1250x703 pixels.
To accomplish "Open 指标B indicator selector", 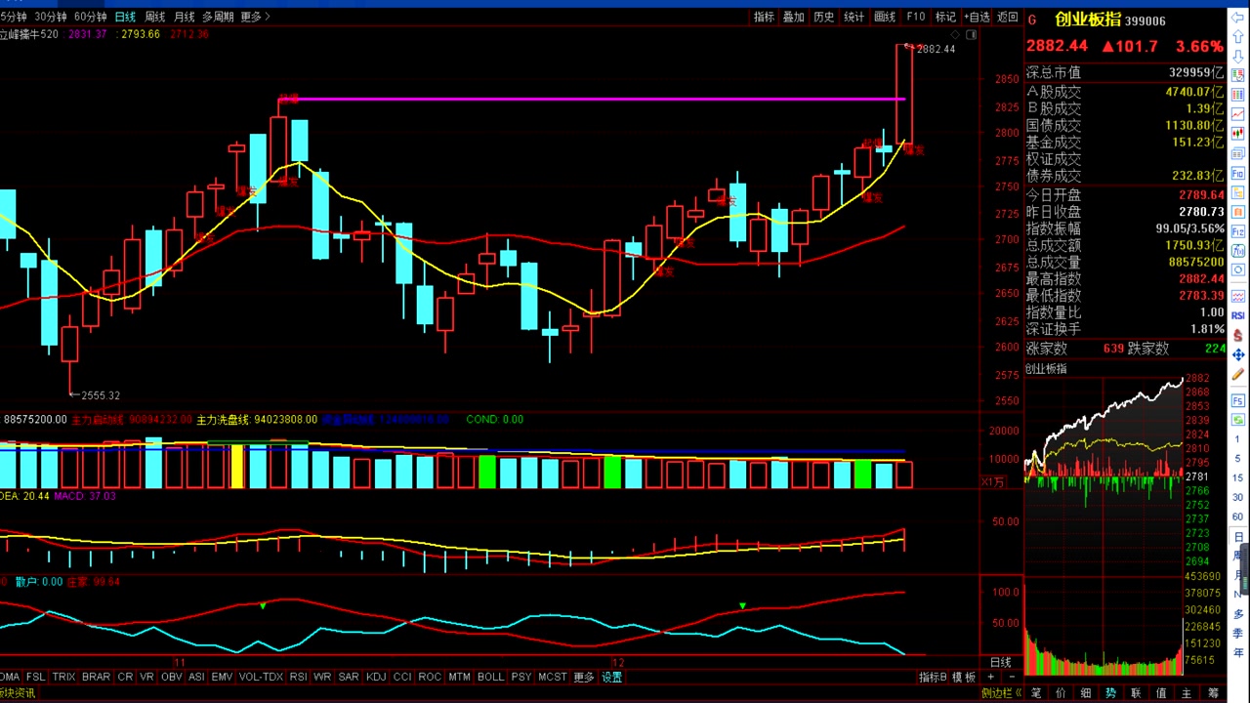I will click(x=933, y=677).
